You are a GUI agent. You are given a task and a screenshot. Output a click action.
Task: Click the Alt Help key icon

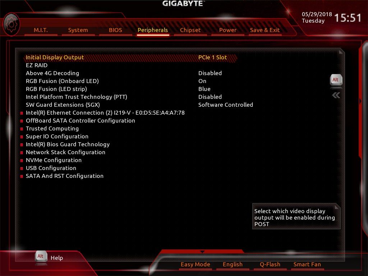(x=41, y=257)
